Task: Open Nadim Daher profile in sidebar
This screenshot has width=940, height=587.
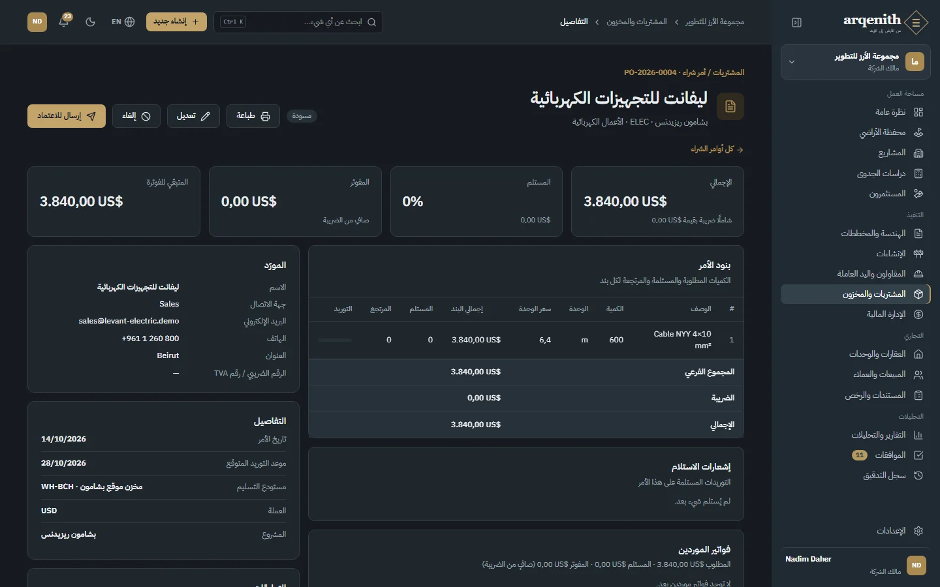Action: pyautogui.click(x=855, y=565)
